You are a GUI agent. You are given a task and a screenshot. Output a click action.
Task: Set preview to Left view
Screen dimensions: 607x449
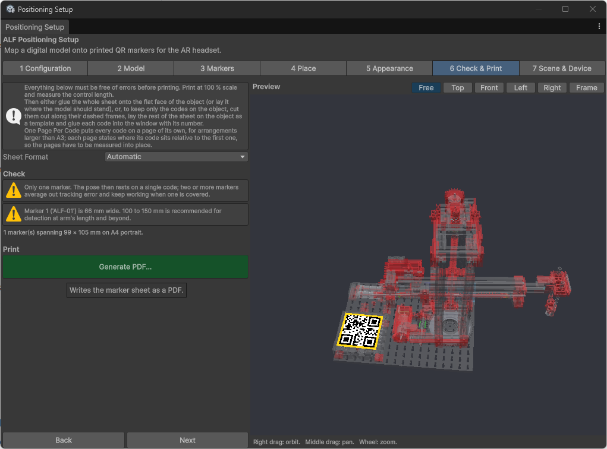(521, 88)
